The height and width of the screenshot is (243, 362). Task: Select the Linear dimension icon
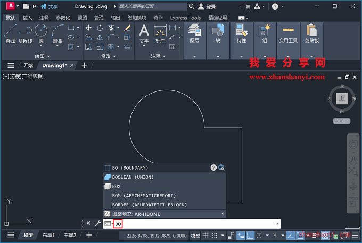[172, 28]
